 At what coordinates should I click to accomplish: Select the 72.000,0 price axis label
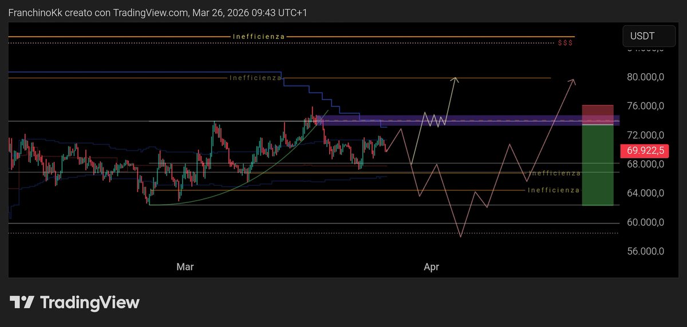point(645,135)
